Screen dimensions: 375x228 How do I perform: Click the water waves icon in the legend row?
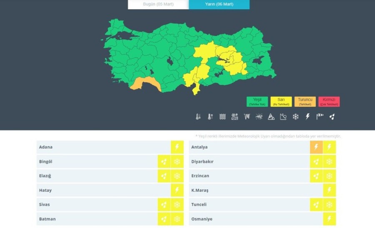coord(222,117)
